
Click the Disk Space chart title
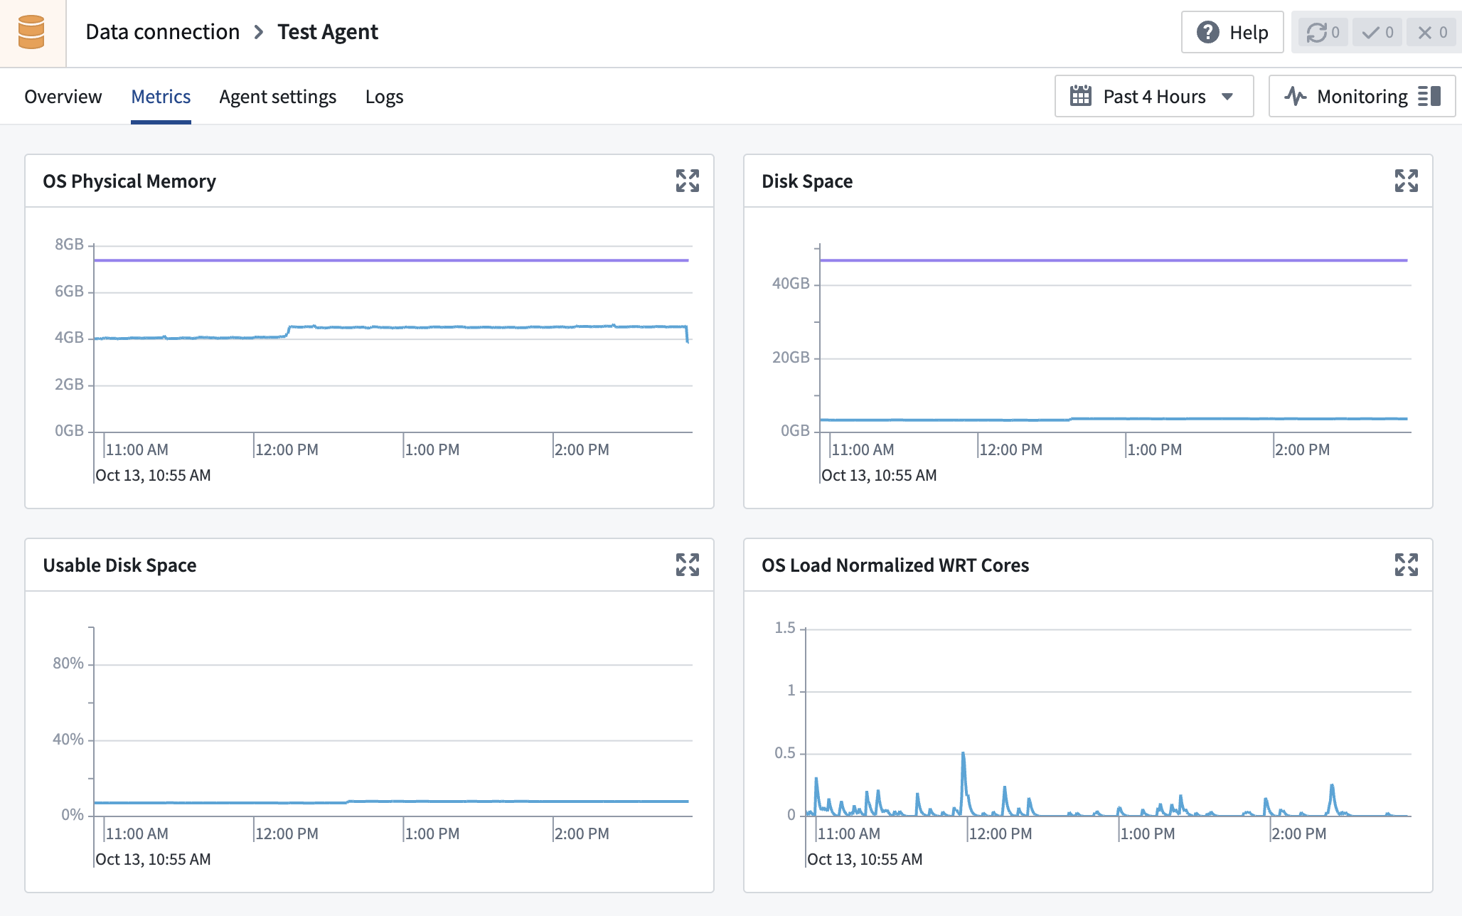point(807,181)
